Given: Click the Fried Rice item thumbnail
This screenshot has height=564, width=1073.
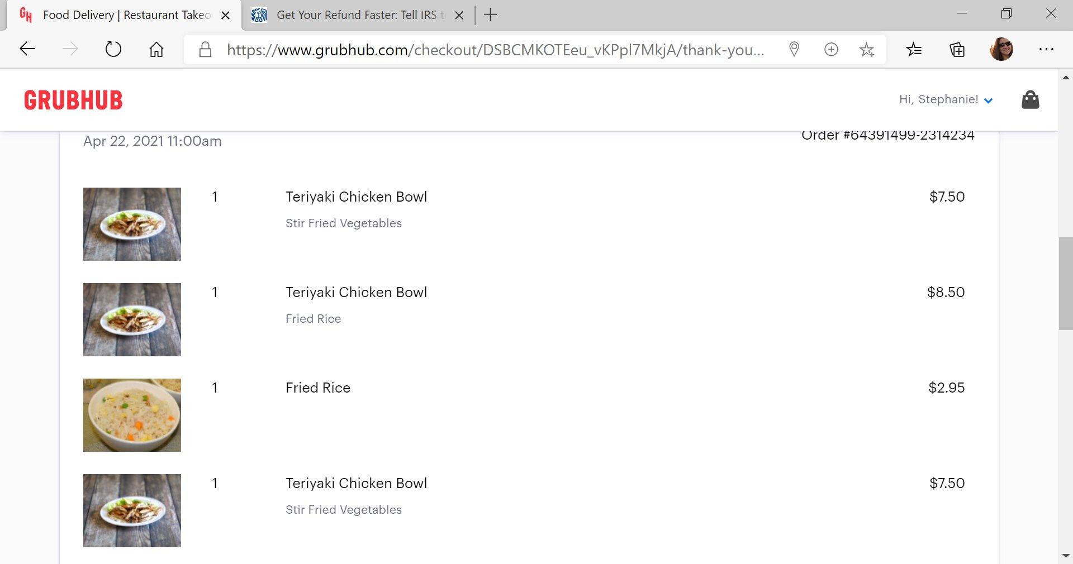Looking at the screenshot, I should pyautogui.click(x=132, y=415).
